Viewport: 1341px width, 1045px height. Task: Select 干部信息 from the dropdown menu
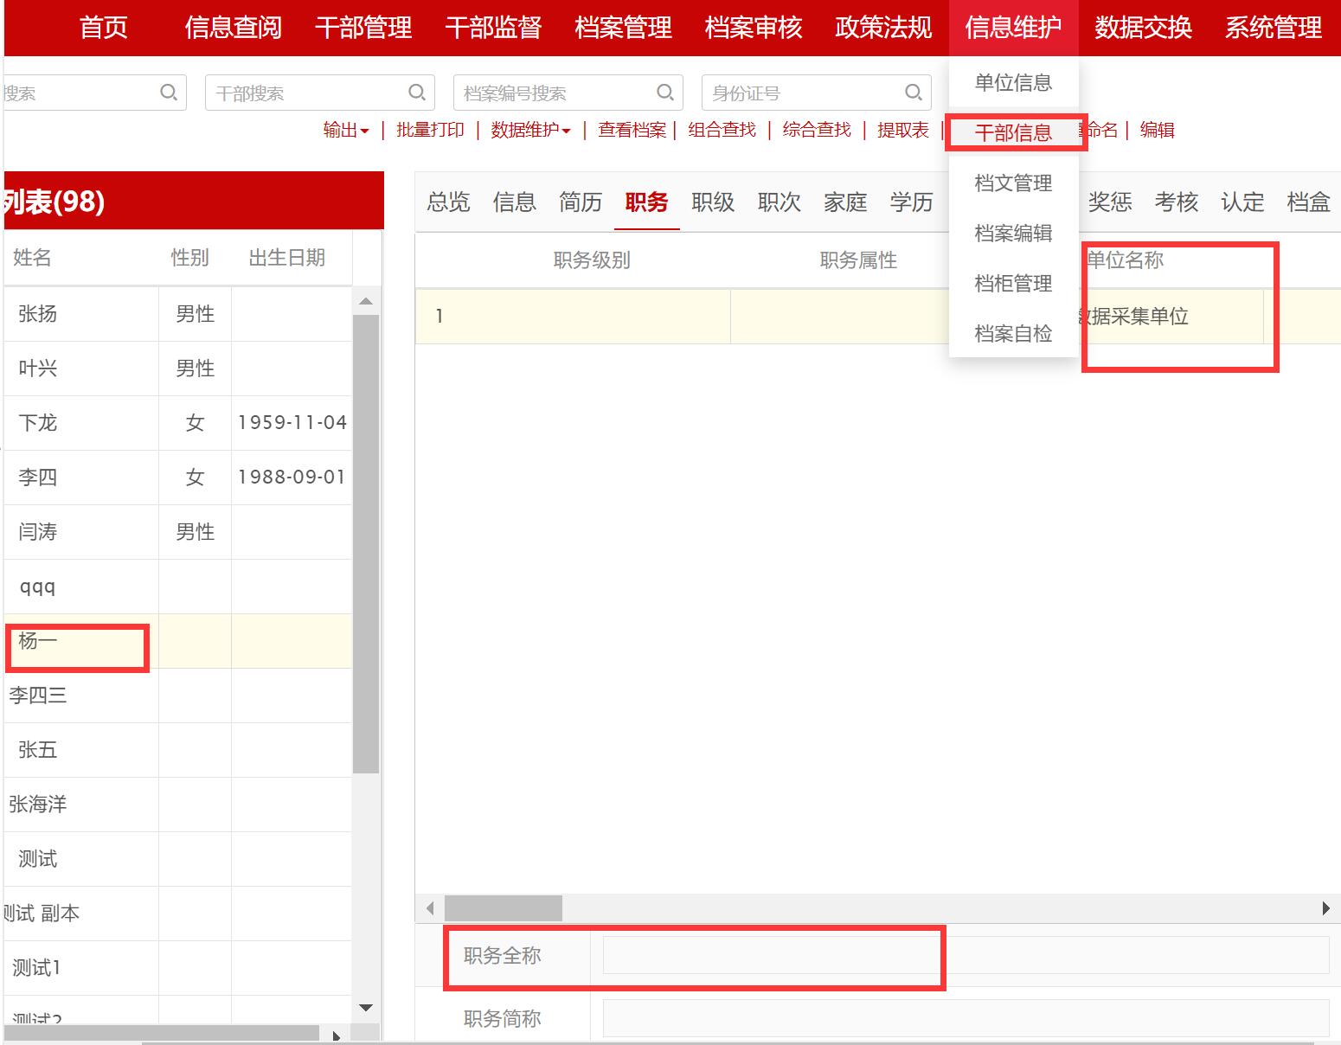[x=1012, y=133]
